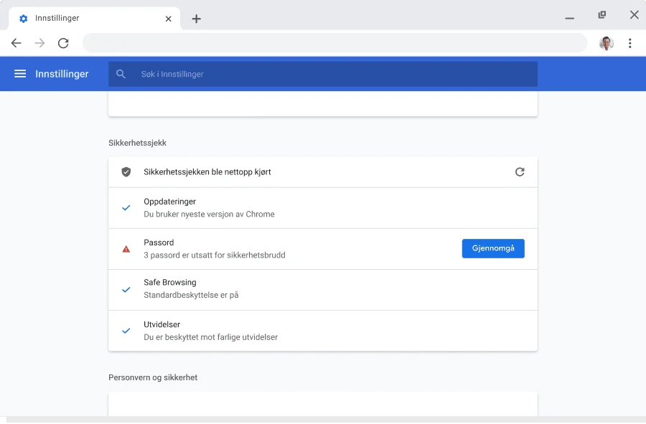The width and height of the screenshot is (646, 424).
Task: Click the checkmark next to Oppdateringer
Action: 126,208
